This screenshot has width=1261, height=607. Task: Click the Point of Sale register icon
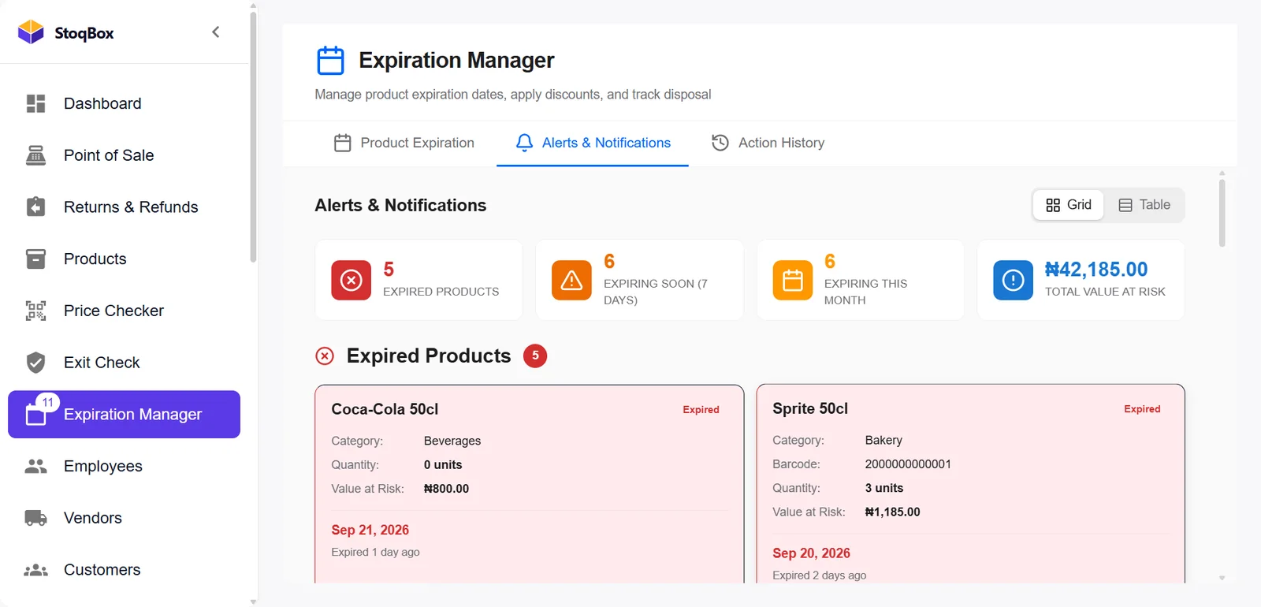click(35, 155)
